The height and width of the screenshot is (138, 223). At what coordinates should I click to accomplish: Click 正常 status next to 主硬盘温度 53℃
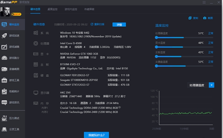[x=211, y=62]
